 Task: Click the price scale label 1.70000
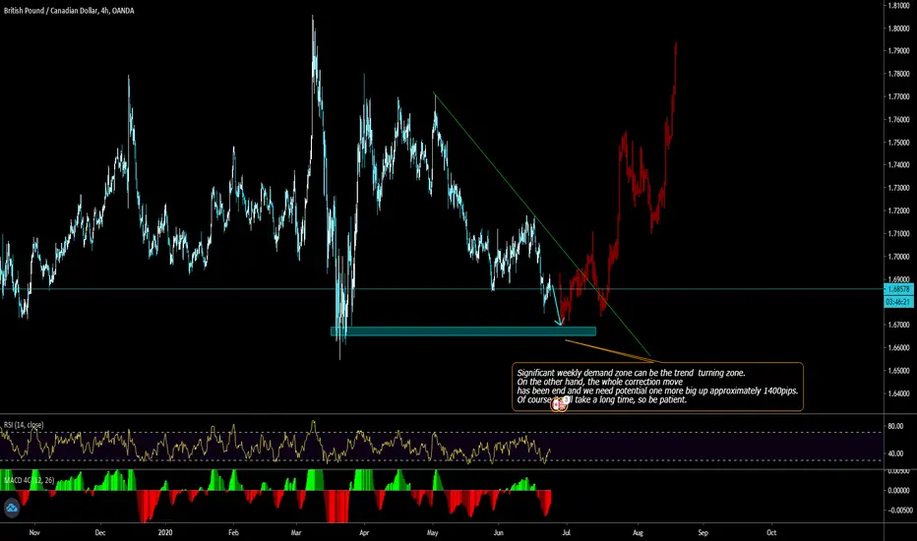coord(898,256)
